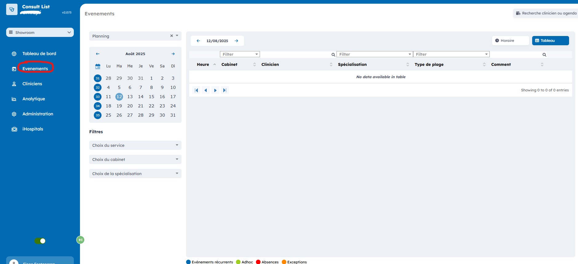The height and width of the screenshot is (264, 578).
Task: Expand the Choix de la spécialisation dropdown
Action: [135, 174]
